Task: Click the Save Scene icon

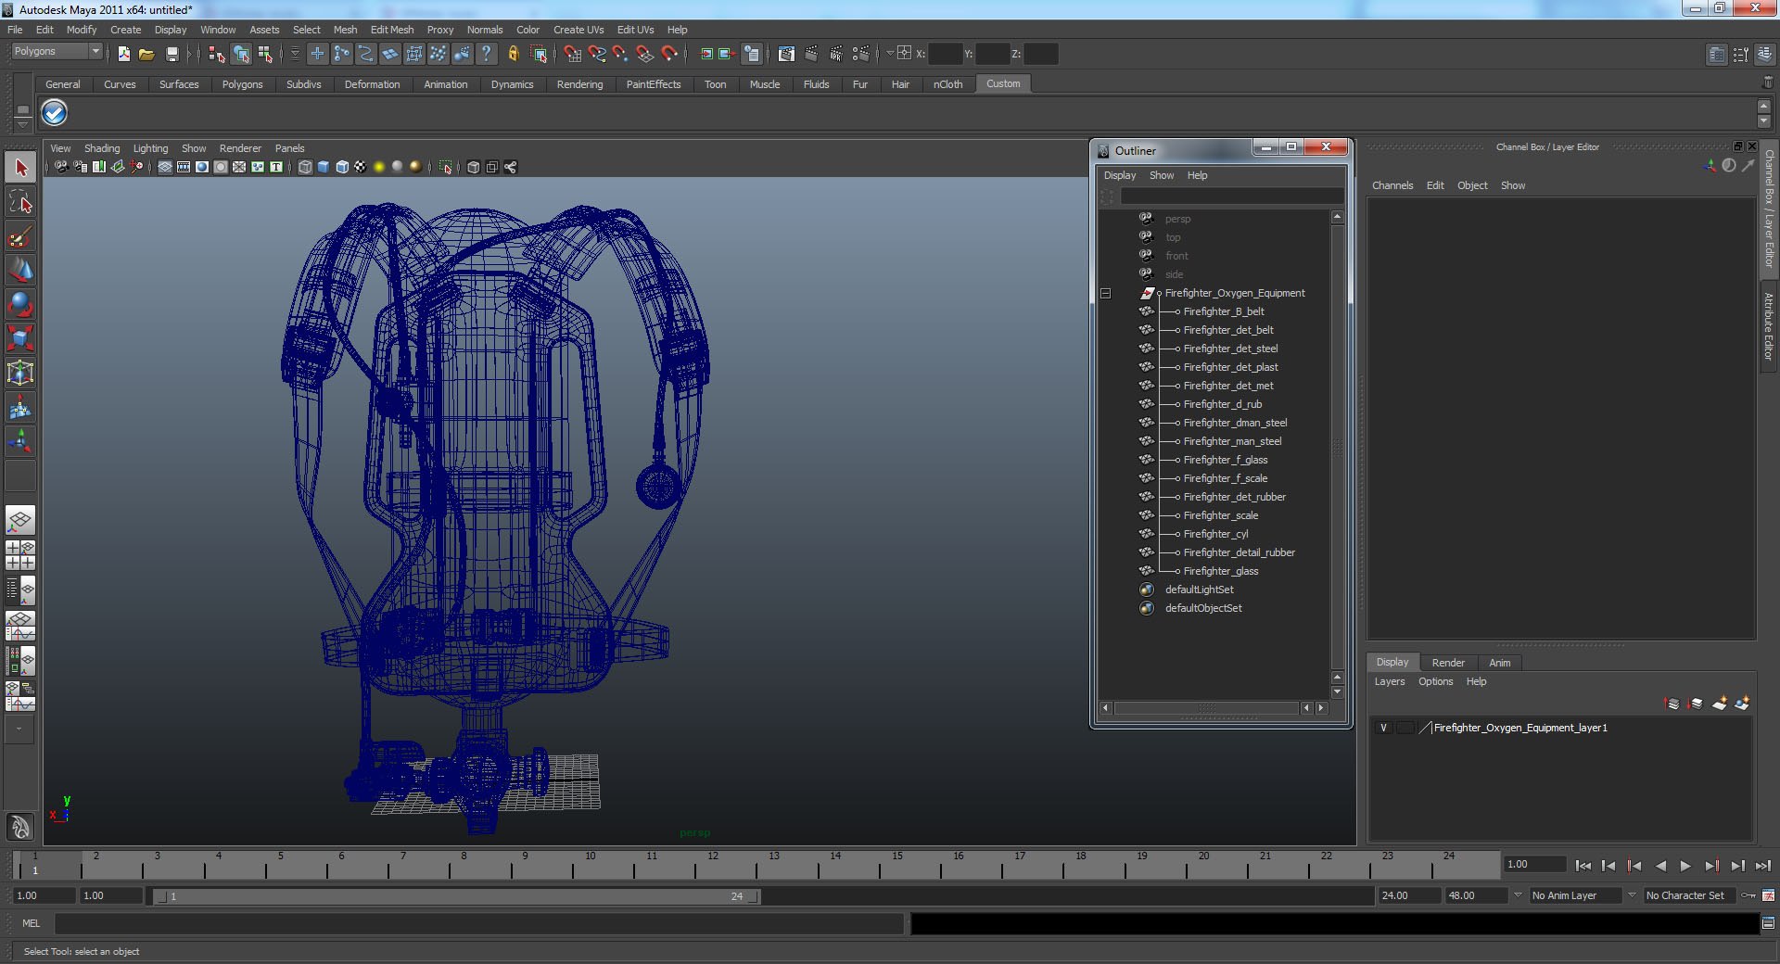Action: click(172, 55)
